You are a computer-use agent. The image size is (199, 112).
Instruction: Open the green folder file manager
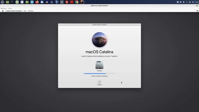pos(27,2)
